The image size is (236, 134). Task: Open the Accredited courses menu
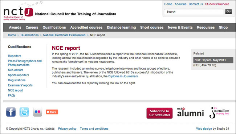86,27
